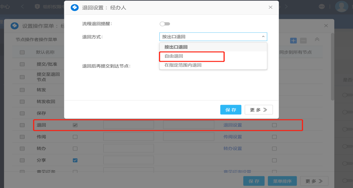
Task: Click the blue plus icon to add a menu row
Action: click(x=293, y=41)
